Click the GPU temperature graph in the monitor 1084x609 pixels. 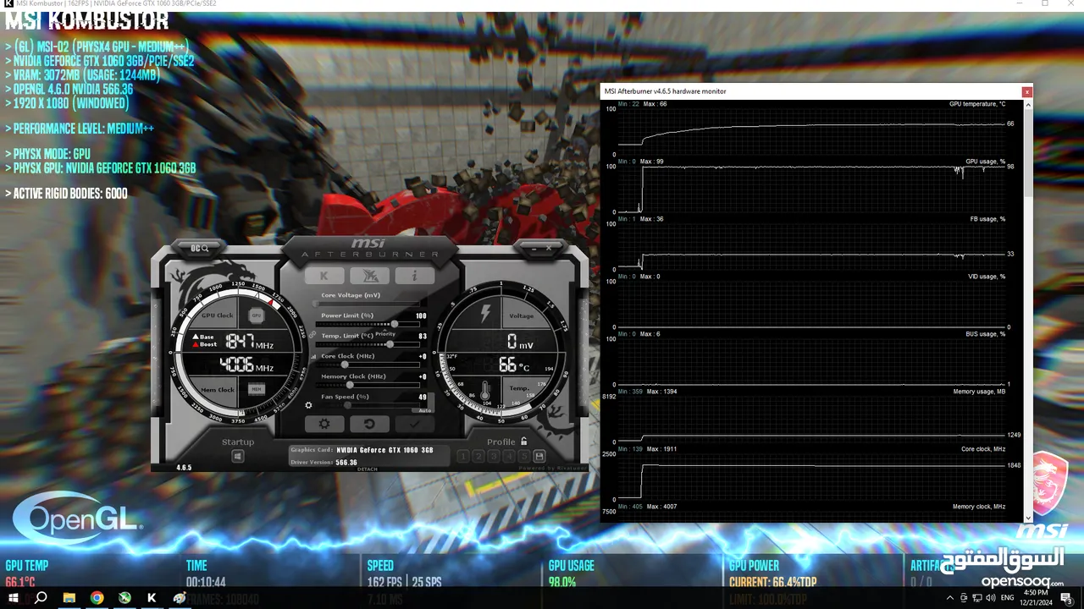pos(813,132)
